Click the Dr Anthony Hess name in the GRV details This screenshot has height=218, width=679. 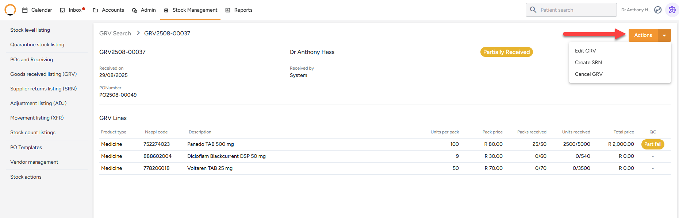point(312,52)
